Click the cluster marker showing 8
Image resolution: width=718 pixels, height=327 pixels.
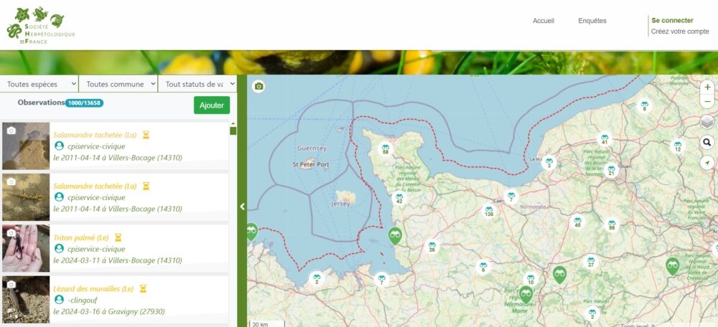click(644, 106)
